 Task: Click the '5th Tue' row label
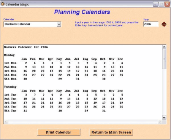[10, 110]
